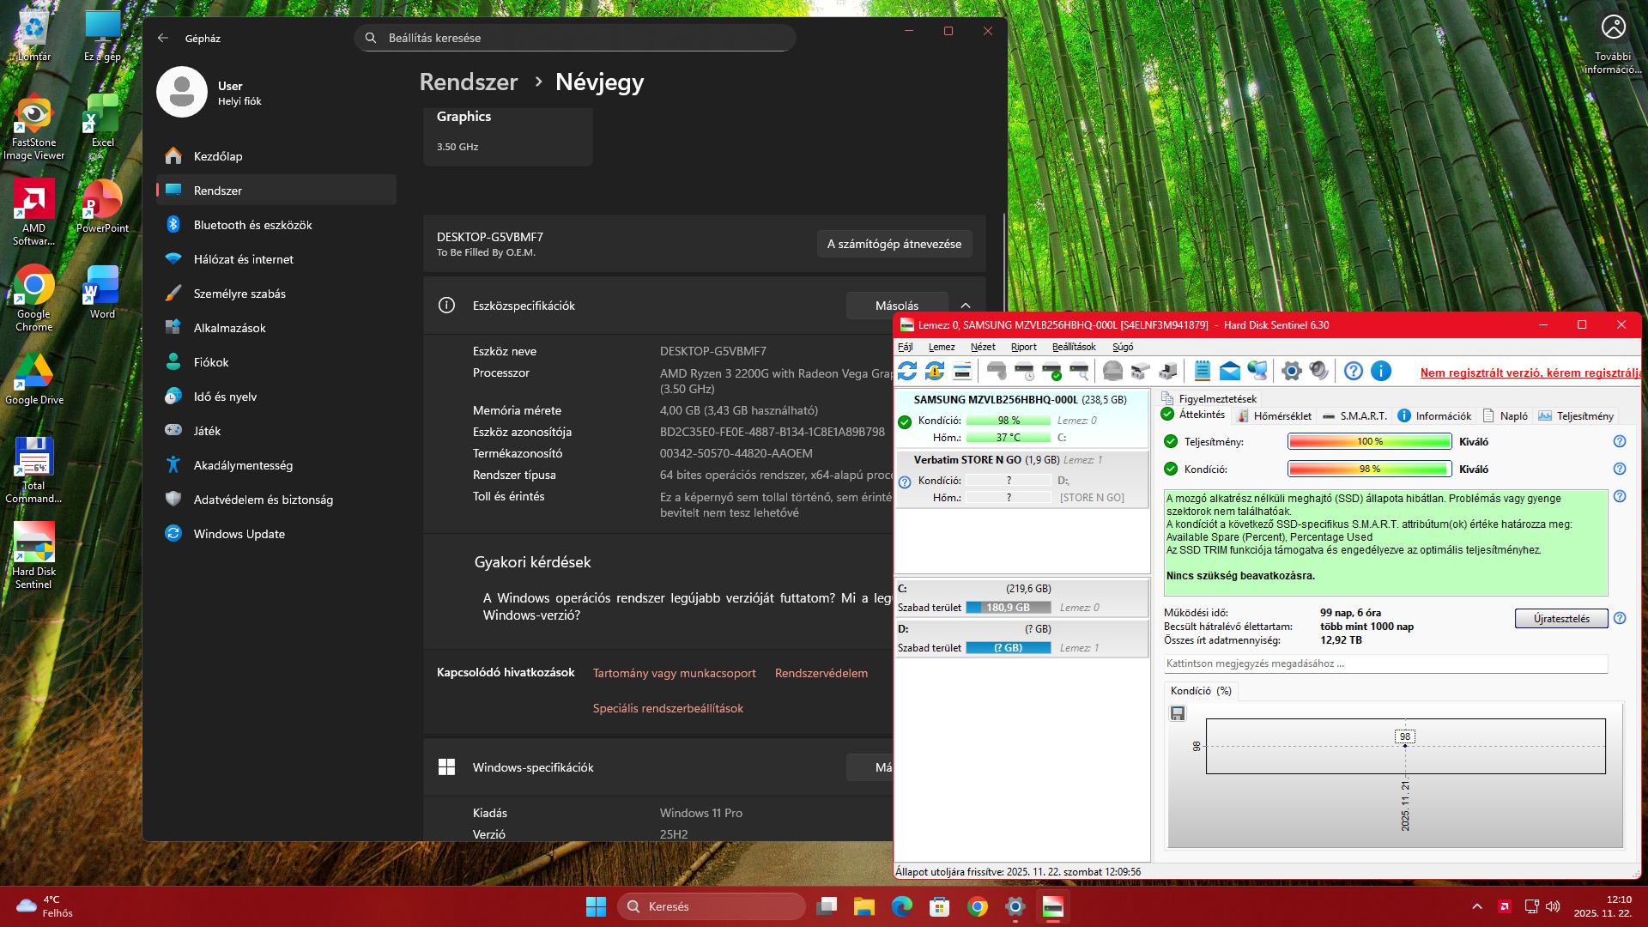
Task: Save the Kondíció graph using the floppy icon
Action: coord(1178,713)
